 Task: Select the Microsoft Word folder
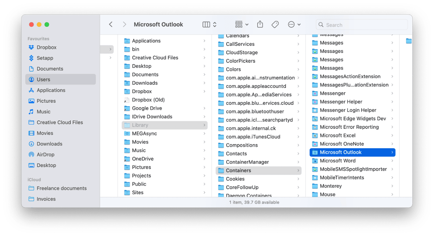click(x=337, y=161)
